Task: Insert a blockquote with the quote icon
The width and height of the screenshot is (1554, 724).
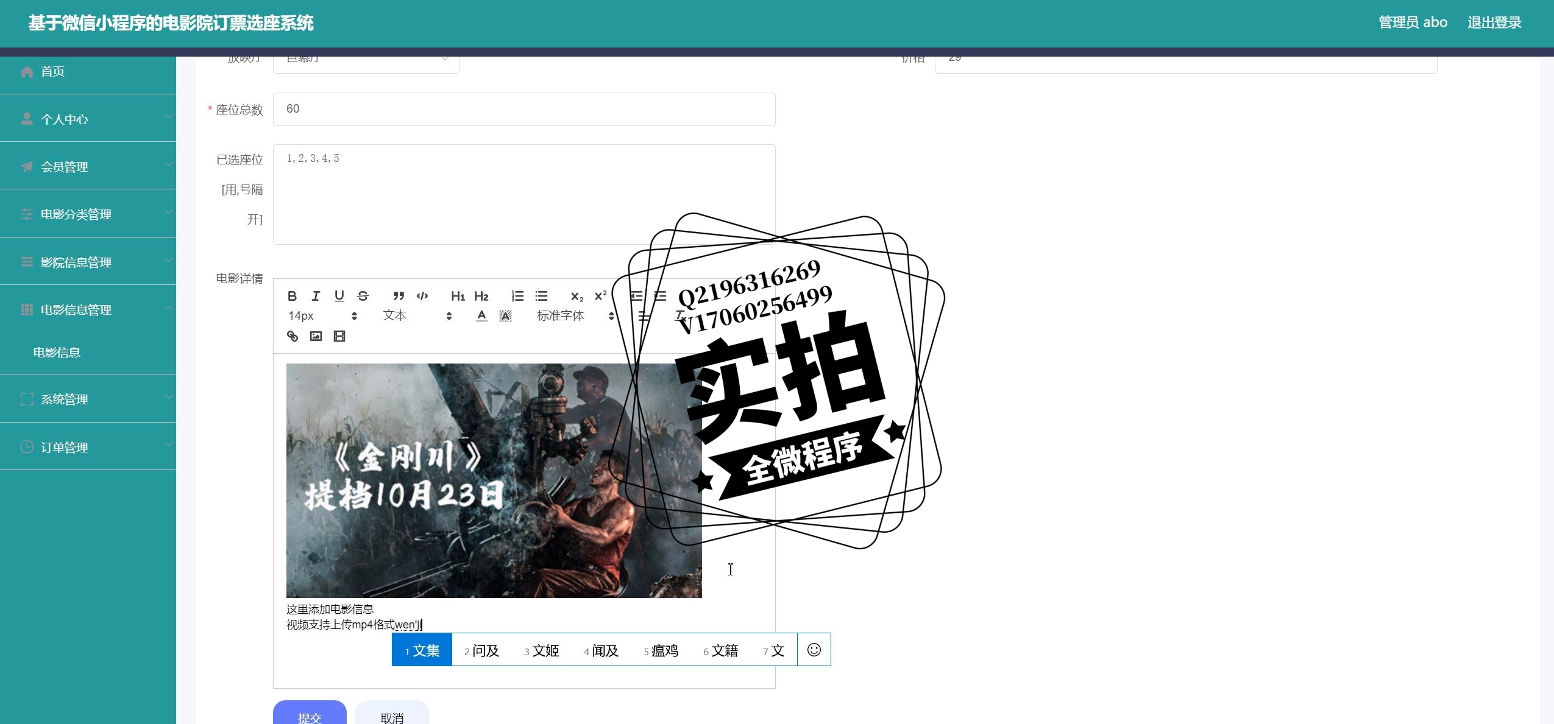Action: click(x=399, y=296)
